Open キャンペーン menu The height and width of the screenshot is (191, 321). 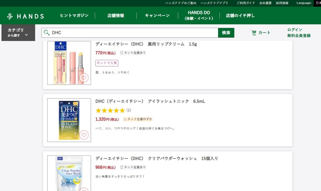coord(157,16)
